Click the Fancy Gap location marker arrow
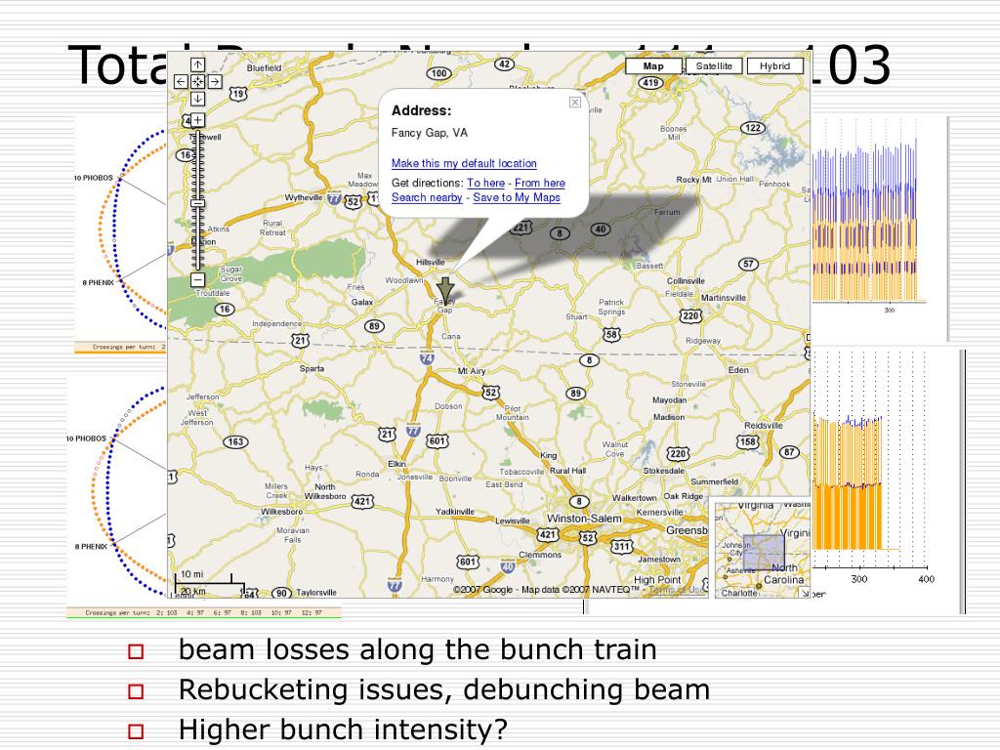 [445, 289]
